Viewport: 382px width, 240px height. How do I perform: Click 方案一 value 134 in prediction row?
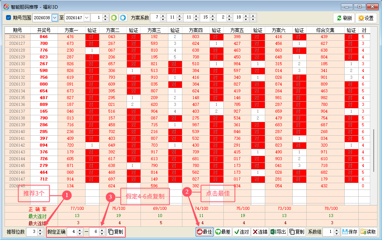tap(70, 186)
